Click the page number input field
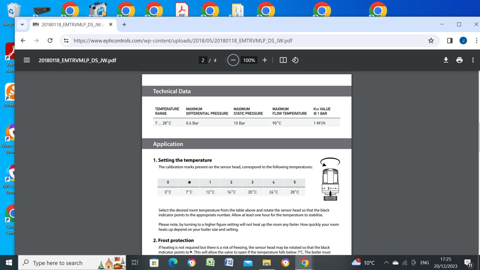This screenshot has width=480, height=270. pyautogui.click(x=203, y=60)
